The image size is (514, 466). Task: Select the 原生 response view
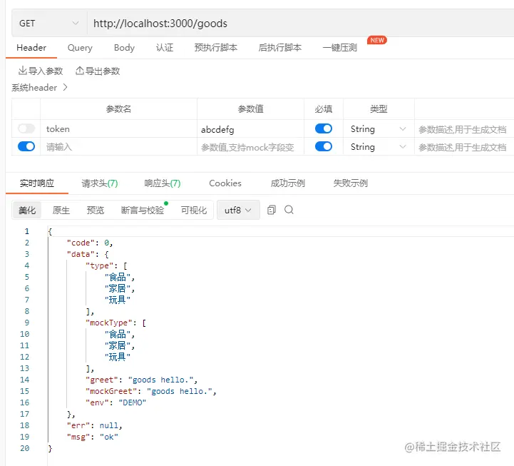[61, 210]
